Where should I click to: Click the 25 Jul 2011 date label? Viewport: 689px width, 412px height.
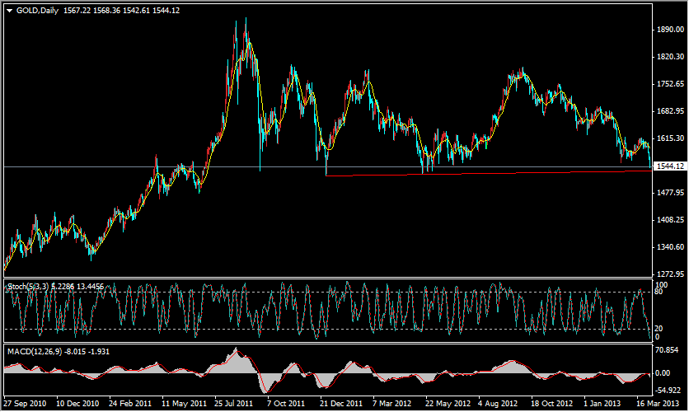(234, 403)
